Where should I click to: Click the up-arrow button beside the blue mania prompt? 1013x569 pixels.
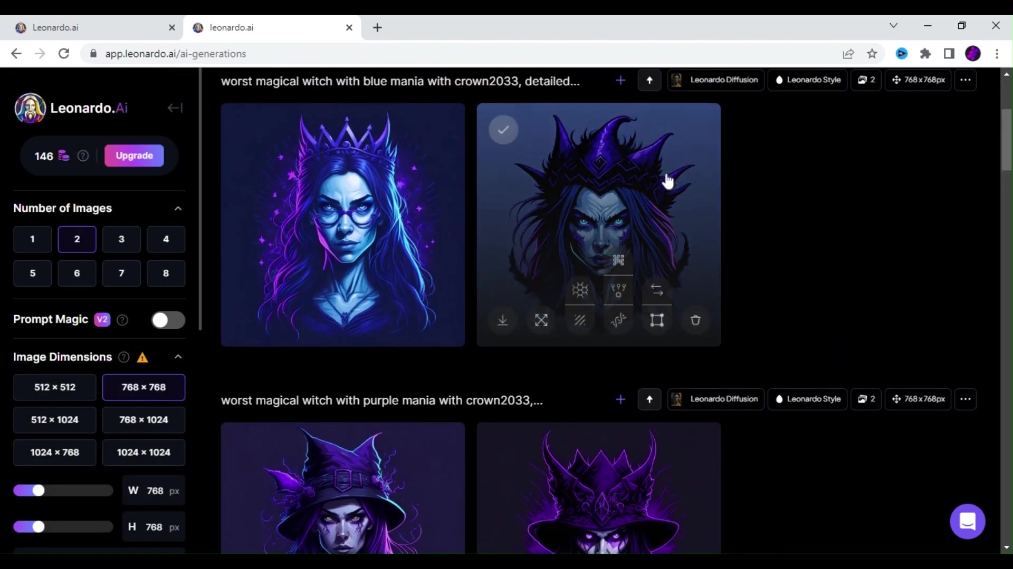[649, 80]
